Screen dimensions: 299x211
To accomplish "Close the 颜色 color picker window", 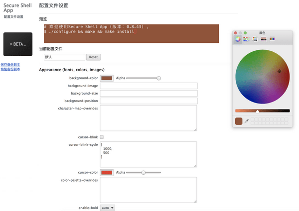I will (x=236, y=33).
